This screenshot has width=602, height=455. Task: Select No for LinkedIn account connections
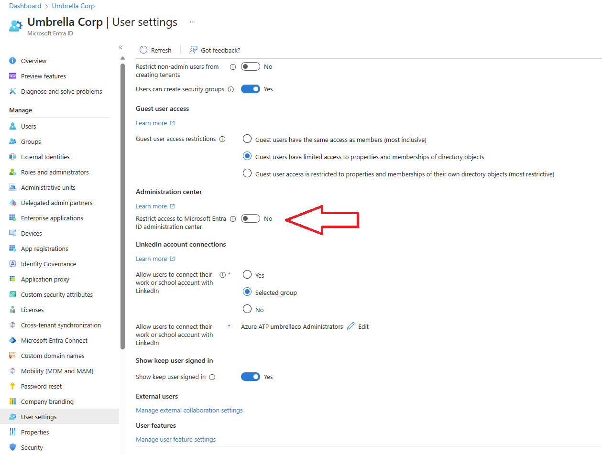click(247, 309)
